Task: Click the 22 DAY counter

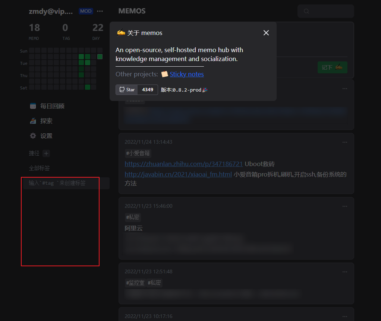Action: [x=98, y=32]
